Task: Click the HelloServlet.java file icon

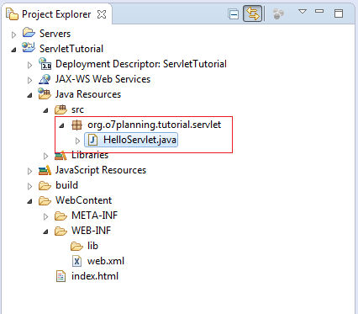Action: click(92, 140)
